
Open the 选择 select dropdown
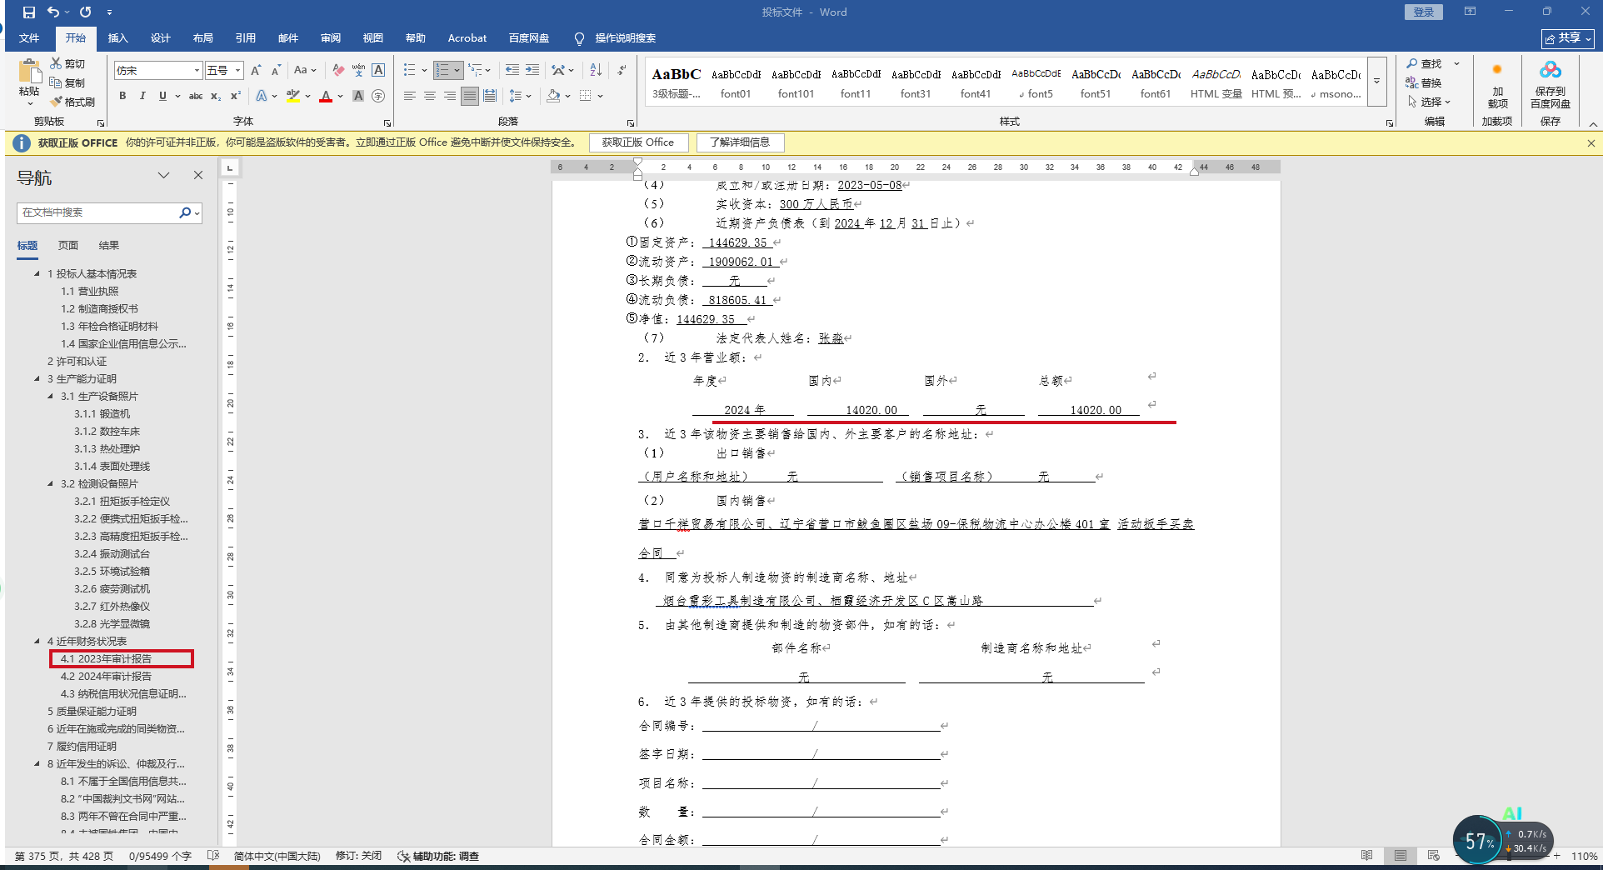[1429, 102]
